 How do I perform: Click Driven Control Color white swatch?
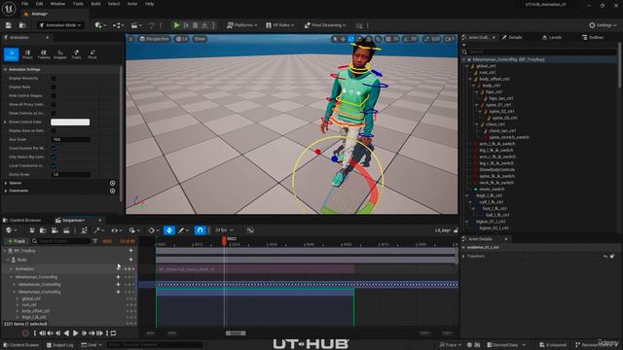tap(70, 122)
